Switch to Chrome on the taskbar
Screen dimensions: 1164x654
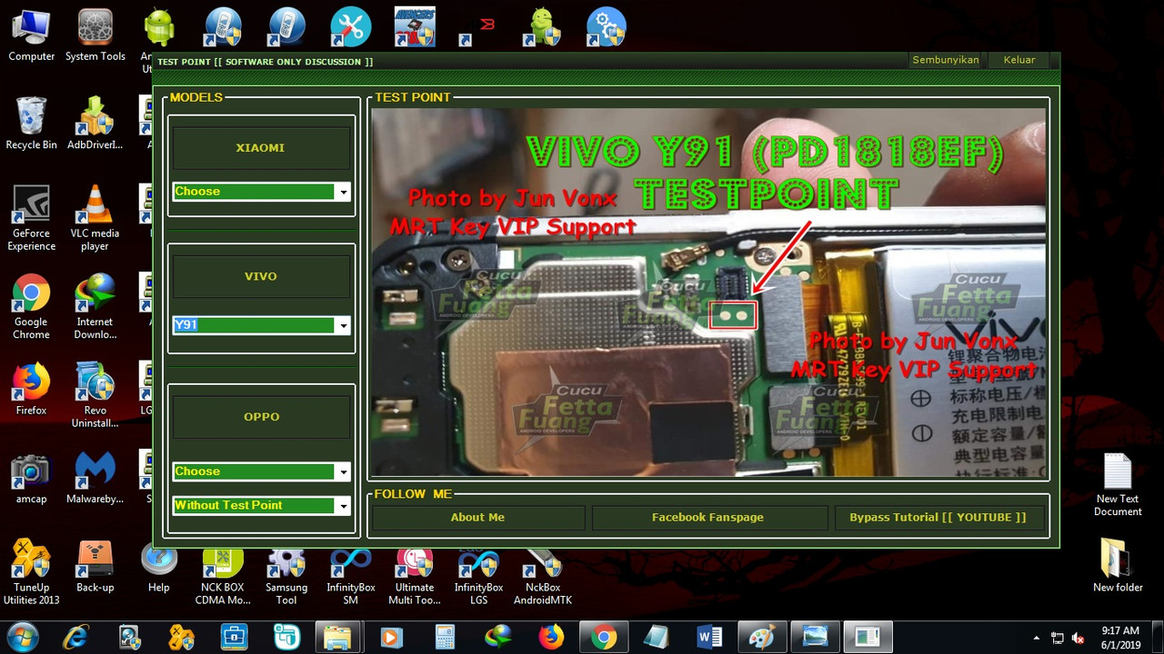click(x=603, y=637)
